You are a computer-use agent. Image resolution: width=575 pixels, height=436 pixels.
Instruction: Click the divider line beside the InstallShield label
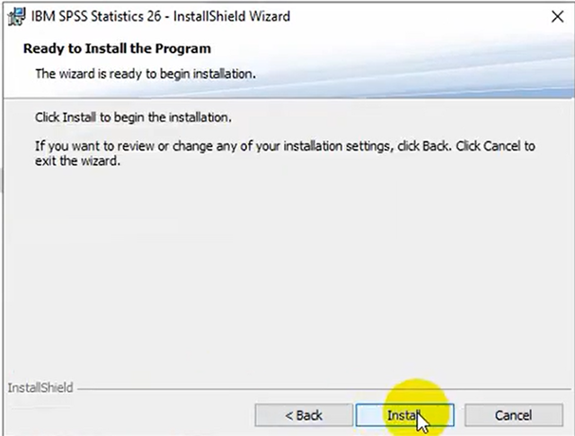324,389
